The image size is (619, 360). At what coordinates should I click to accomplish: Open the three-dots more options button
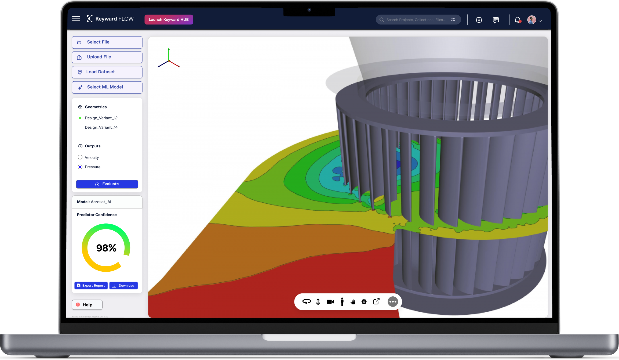pos(393,302)
